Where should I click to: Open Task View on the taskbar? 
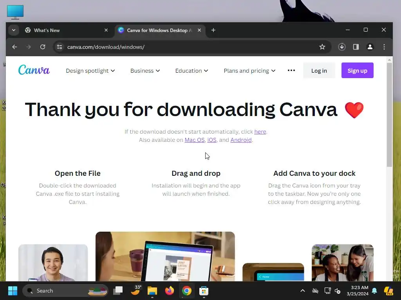(118, 291)
